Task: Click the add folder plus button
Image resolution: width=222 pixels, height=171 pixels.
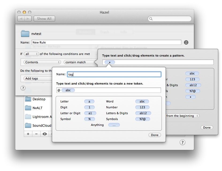Action: 28,134
